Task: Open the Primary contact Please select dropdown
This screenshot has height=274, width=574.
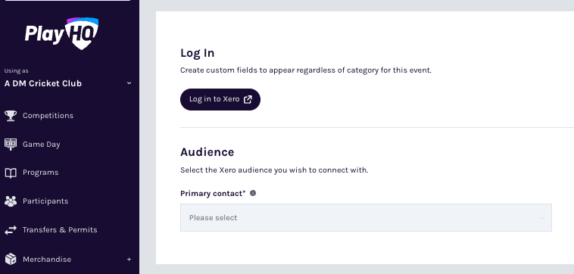Action: (x=366, y=218)
